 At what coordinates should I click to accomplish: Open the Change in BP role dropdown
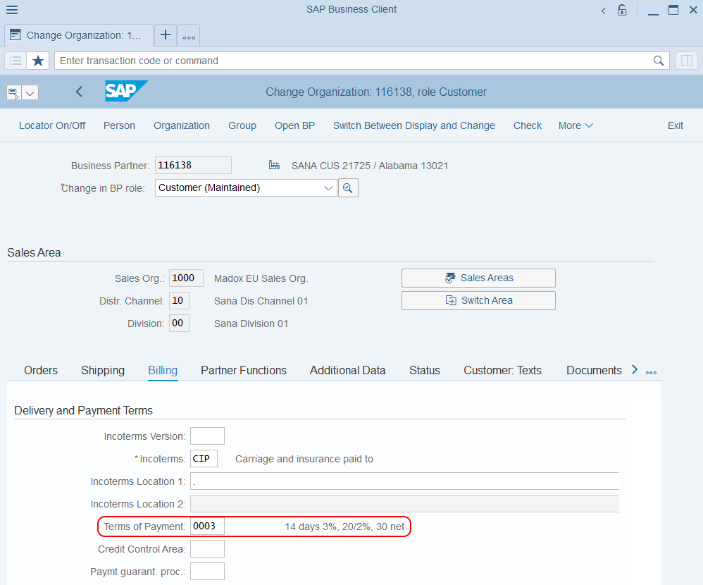(x=328, y=188)
